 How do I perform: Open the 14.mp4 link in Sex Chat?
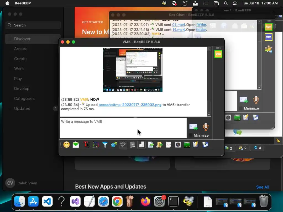click(x=179, y=30)
